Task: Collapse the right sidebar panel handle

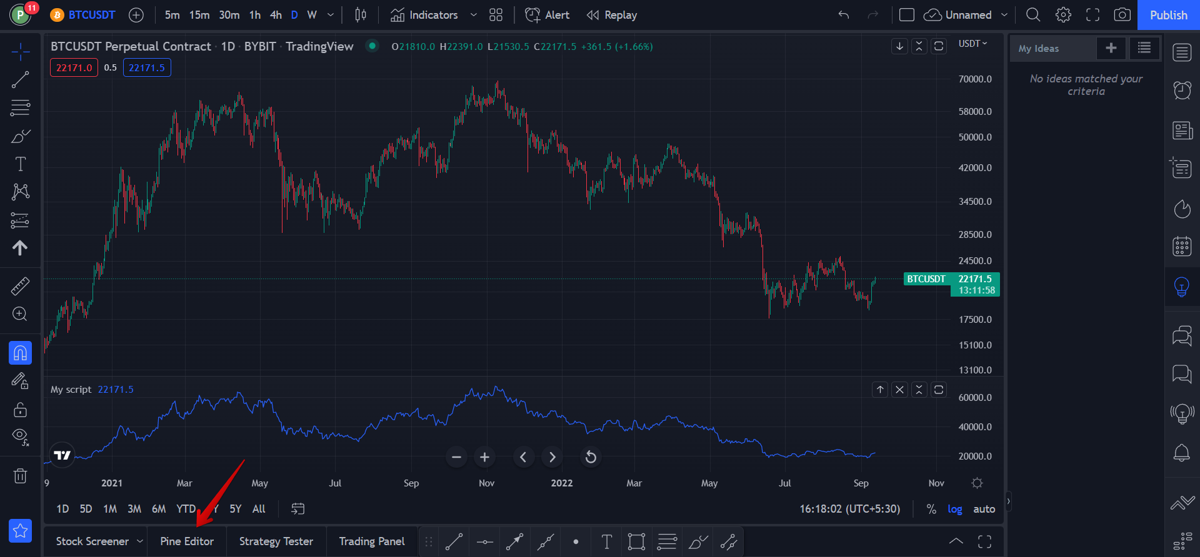Action: pyautogui.click(x=1008, y=501)
